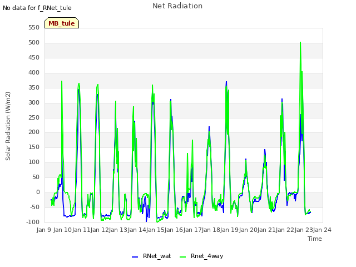Click the tallest green peak near Jan 23
Viewport: 356px width, 267px height.
point(300,42)
